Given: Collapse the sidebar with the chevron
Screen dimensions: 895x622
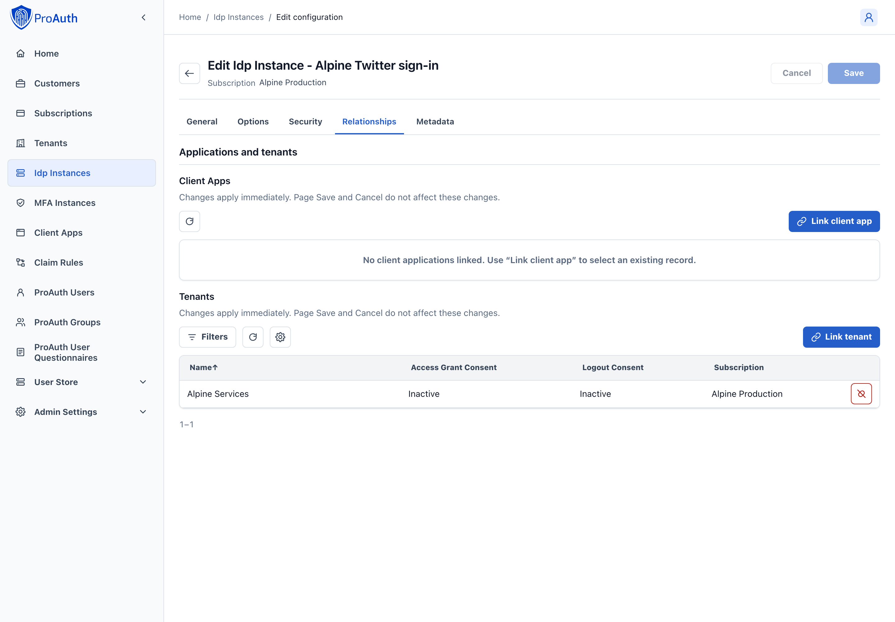Looking at the screenshot, I should click(143, 17).
